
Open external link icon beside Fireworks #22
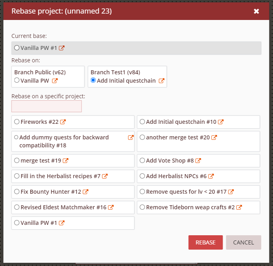(x=63, y=122)
